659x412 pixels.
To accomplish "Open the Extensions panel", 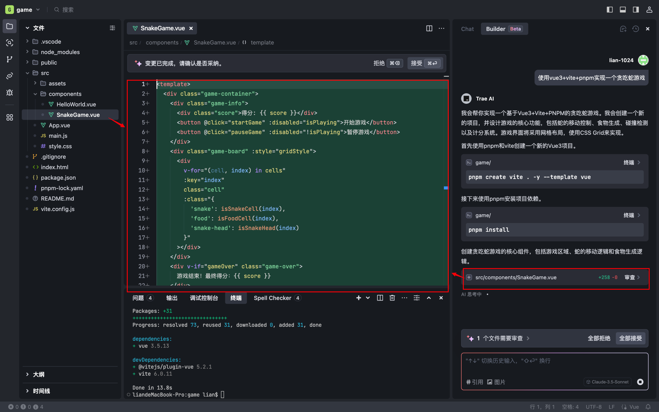I will [10, 117].
